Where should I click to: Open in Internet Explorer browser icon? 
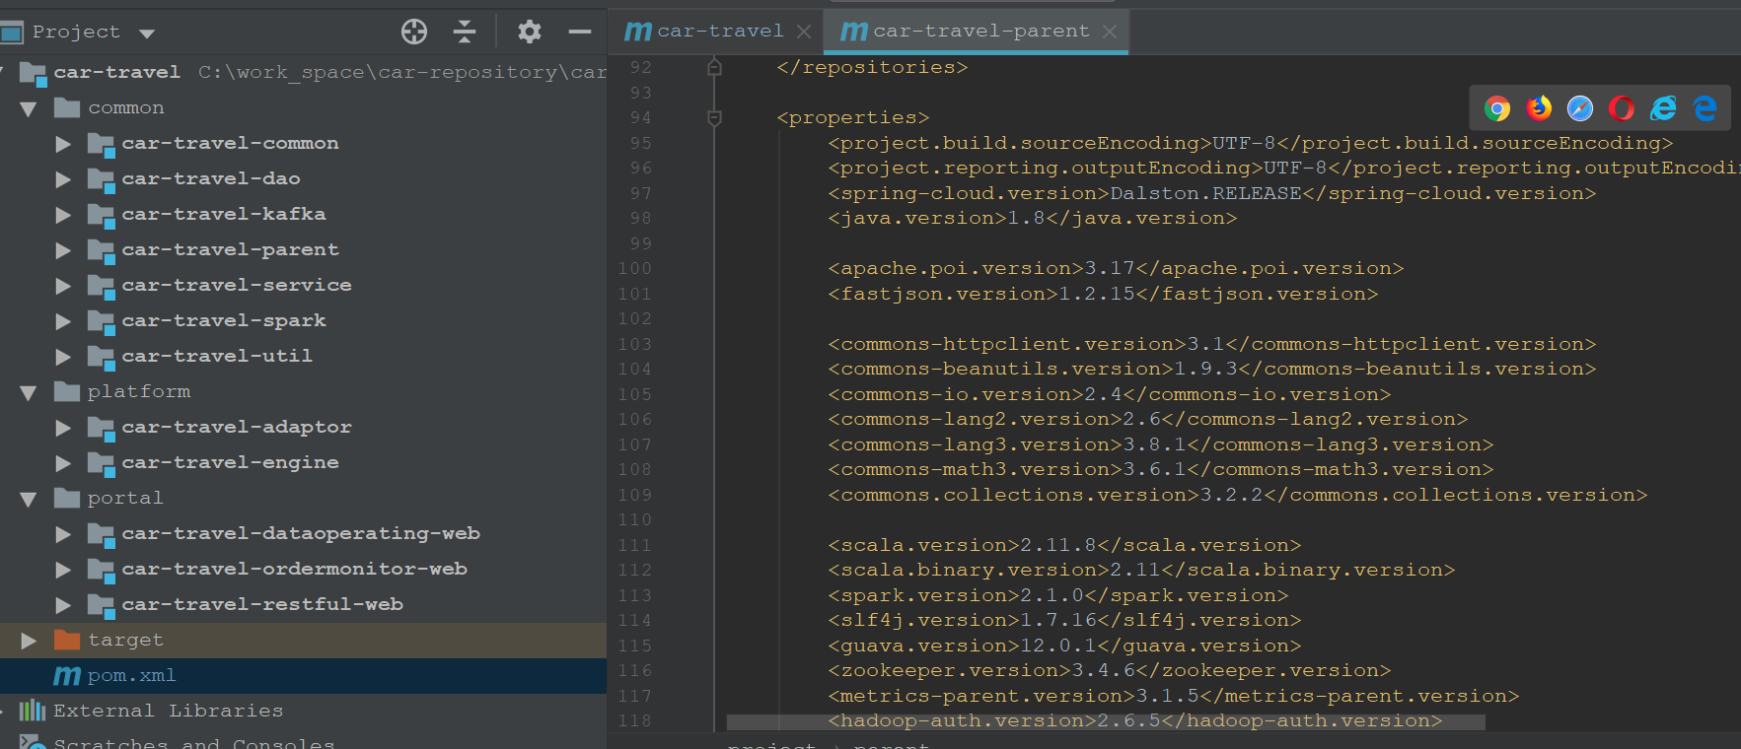pos(1663,108)
